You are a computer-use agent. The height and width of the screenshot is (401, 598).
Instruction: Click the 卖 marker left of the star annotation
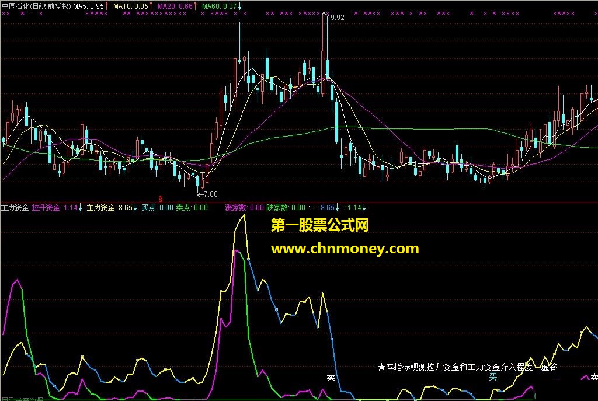pyautogui.click(x=331, y=376)
